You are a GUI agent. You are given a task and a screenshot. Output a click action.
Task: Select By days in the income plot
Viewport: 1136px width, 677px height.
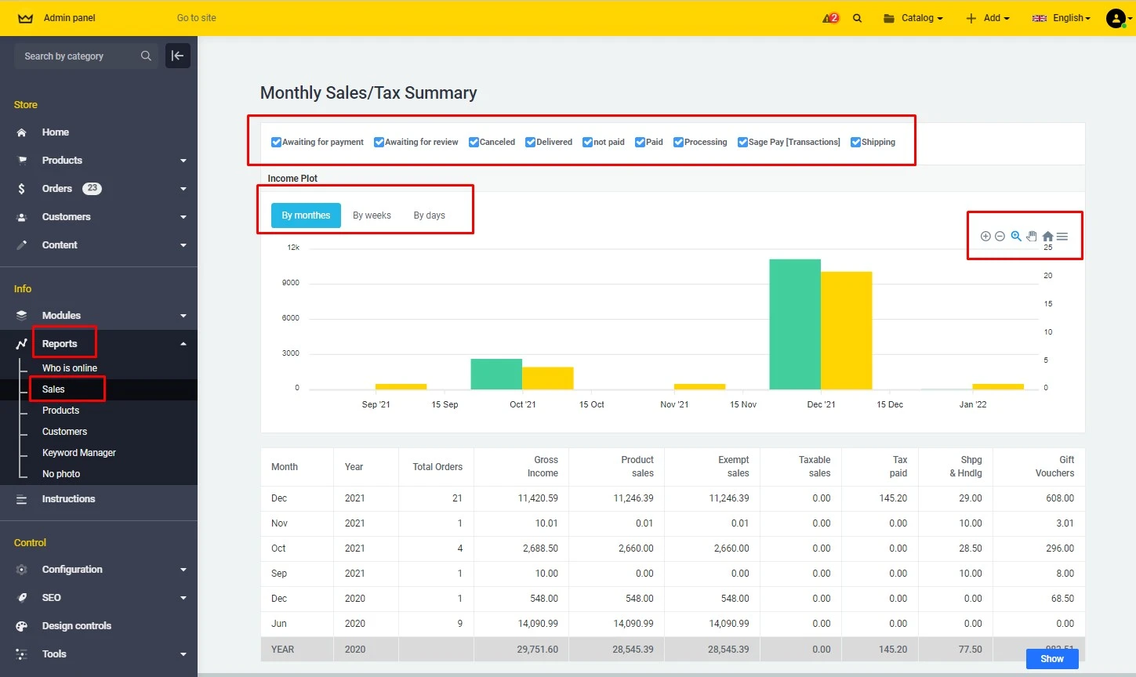pyautogui.click(x=428, y=215)
